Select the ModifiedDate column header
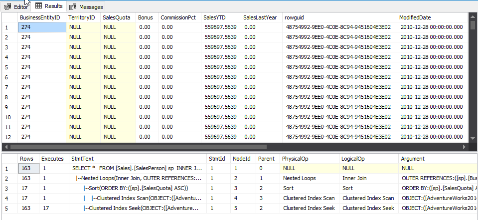Viewport: 478px width, 220px height. pyautogui.click(x=432, y=17)
